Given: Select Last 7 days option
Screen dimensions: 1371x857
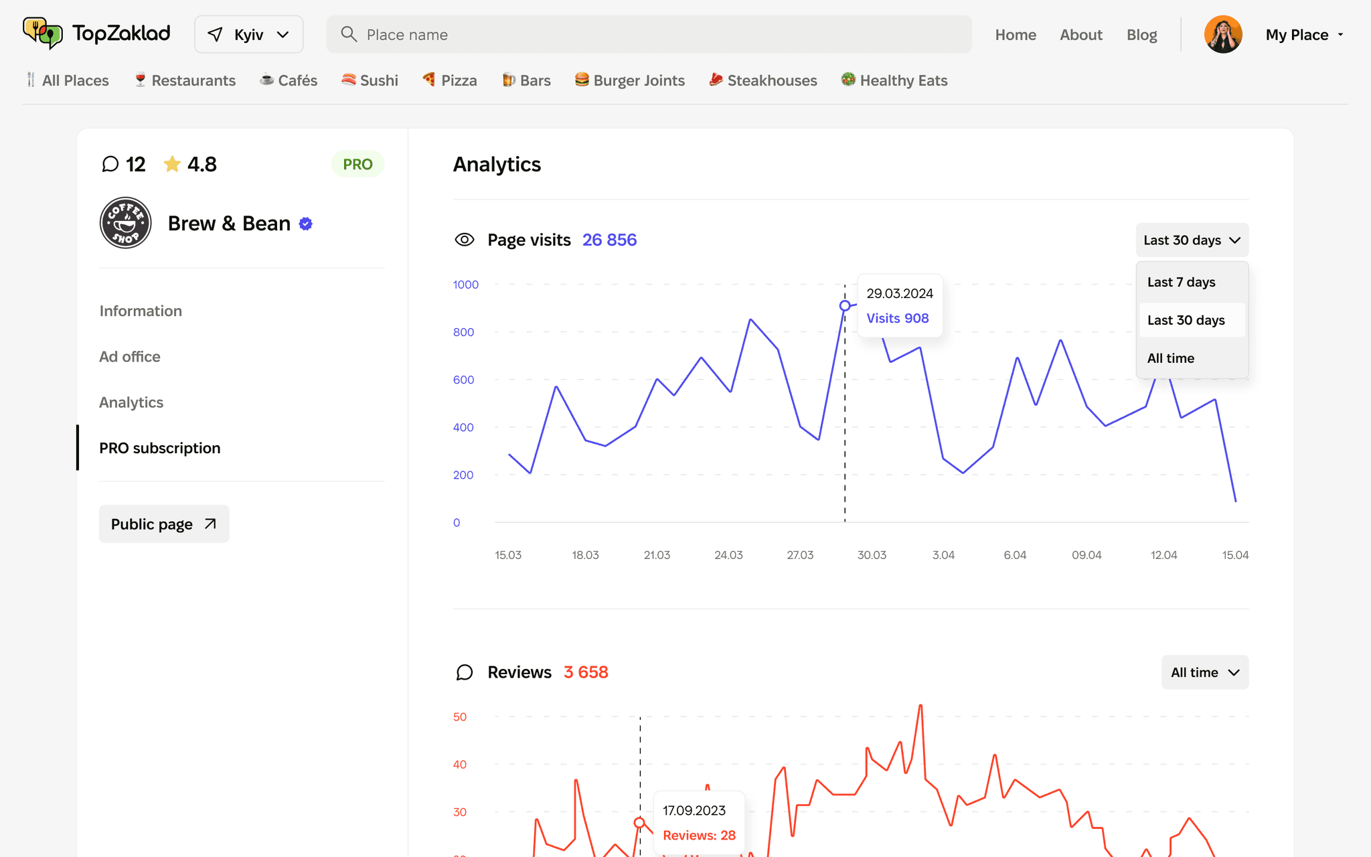Looking at the screenshot, I should (x=1181, y=282).
